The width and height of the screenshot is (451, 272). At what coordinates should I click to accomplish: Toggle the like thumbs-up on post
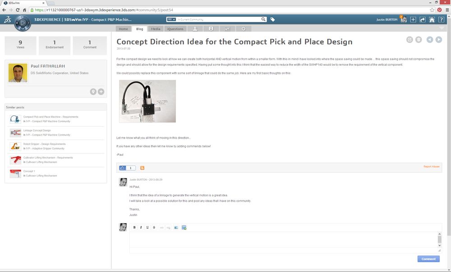pyautogui.click(x=123, y=168)
